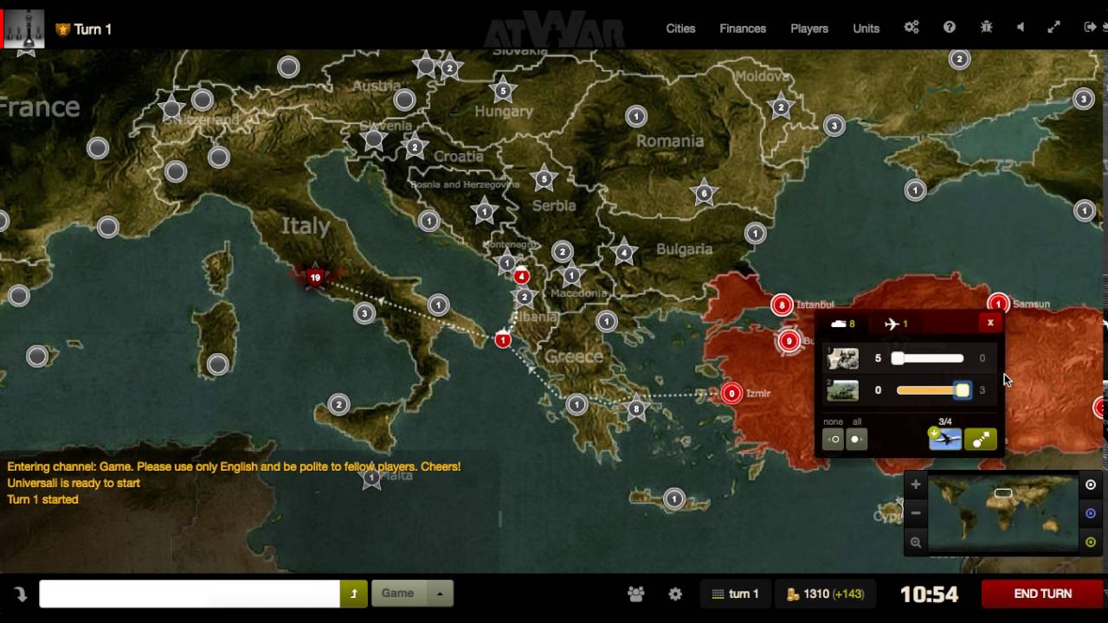1108x623 pixels.
Task: Click the bug report icon
Action: coord(986,28)
